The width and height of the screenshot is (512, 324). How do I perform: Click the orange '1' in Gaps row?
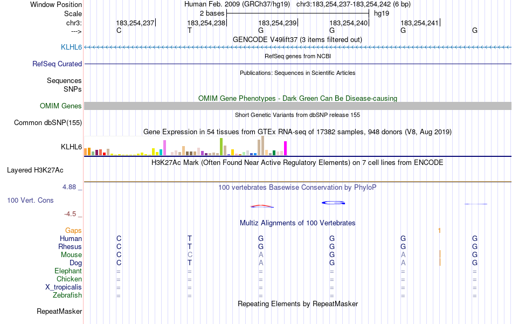[x=439, y=231]
